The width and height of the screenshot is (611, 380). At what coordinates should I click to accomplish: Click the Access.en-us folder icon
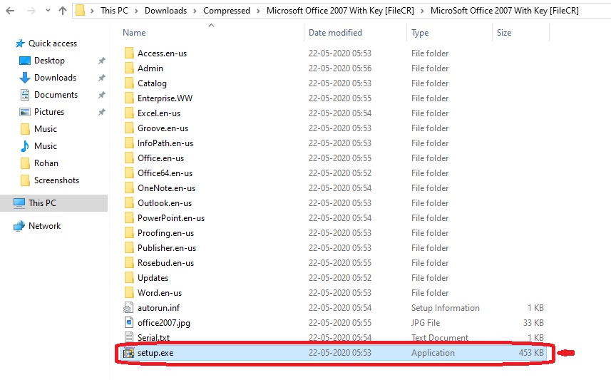click(129, 53)
